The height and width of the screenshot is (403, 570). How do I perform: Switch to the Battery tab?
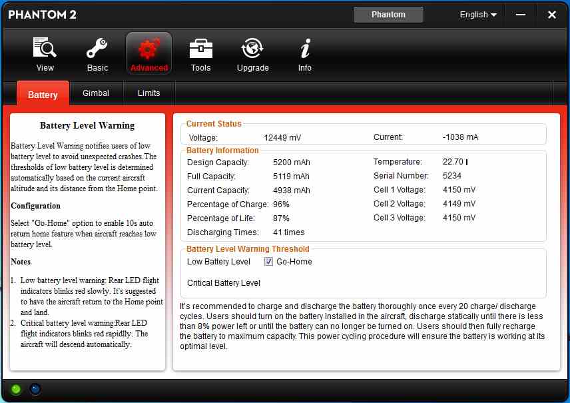(x=43, y=95)
